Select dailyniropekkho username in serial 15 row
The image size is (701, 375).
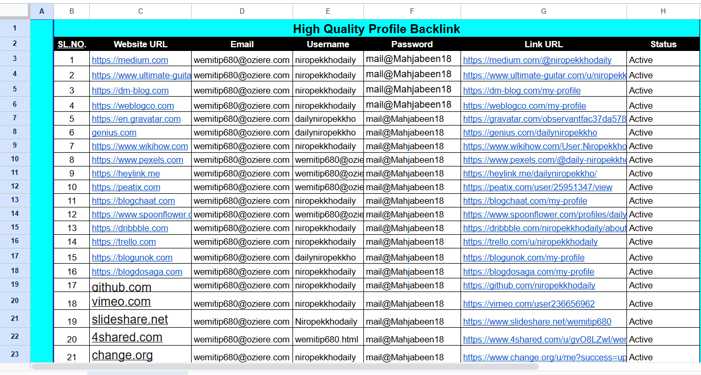click(328, 257)
